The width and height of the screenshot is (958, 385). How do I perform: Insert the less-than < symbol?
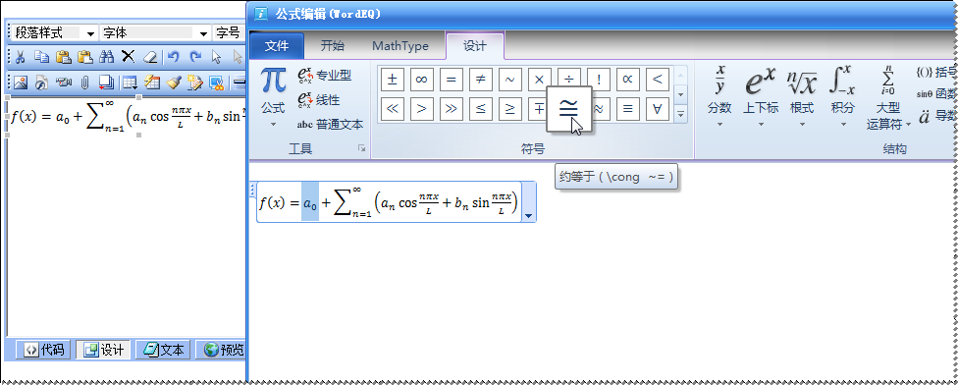click(658, 80)
